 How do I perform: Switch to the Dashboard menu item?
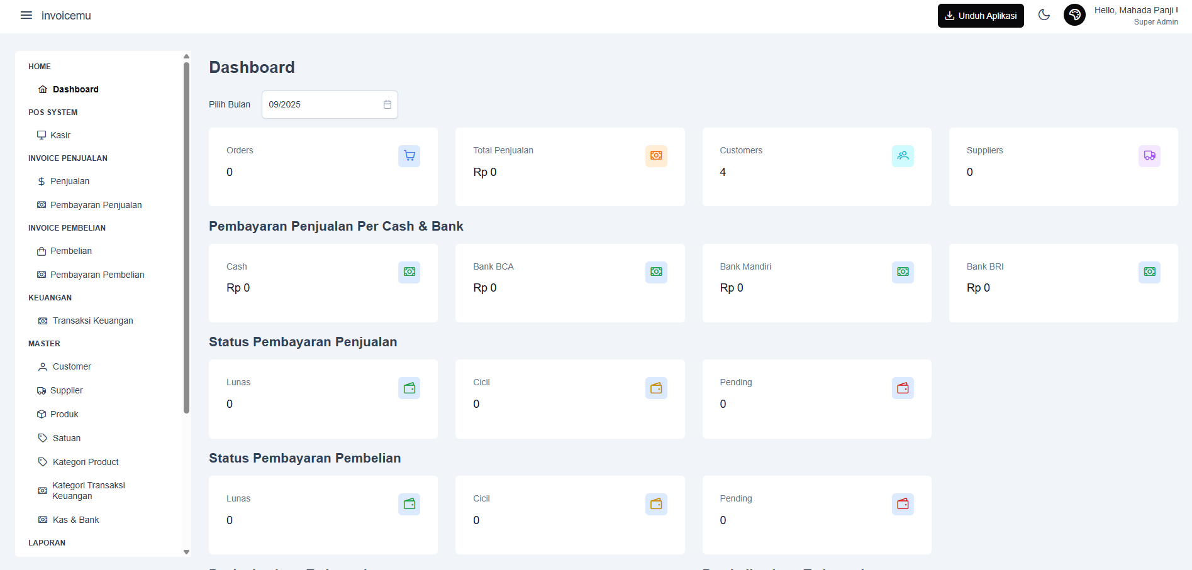click(x=75, y=89)
